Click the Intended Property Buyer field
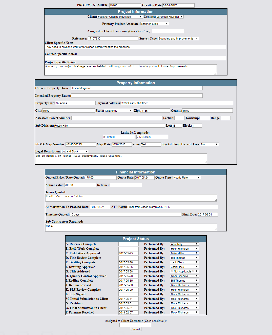This screenshot has height=335, width=272. pyautogui.click(x=137, y=96)
